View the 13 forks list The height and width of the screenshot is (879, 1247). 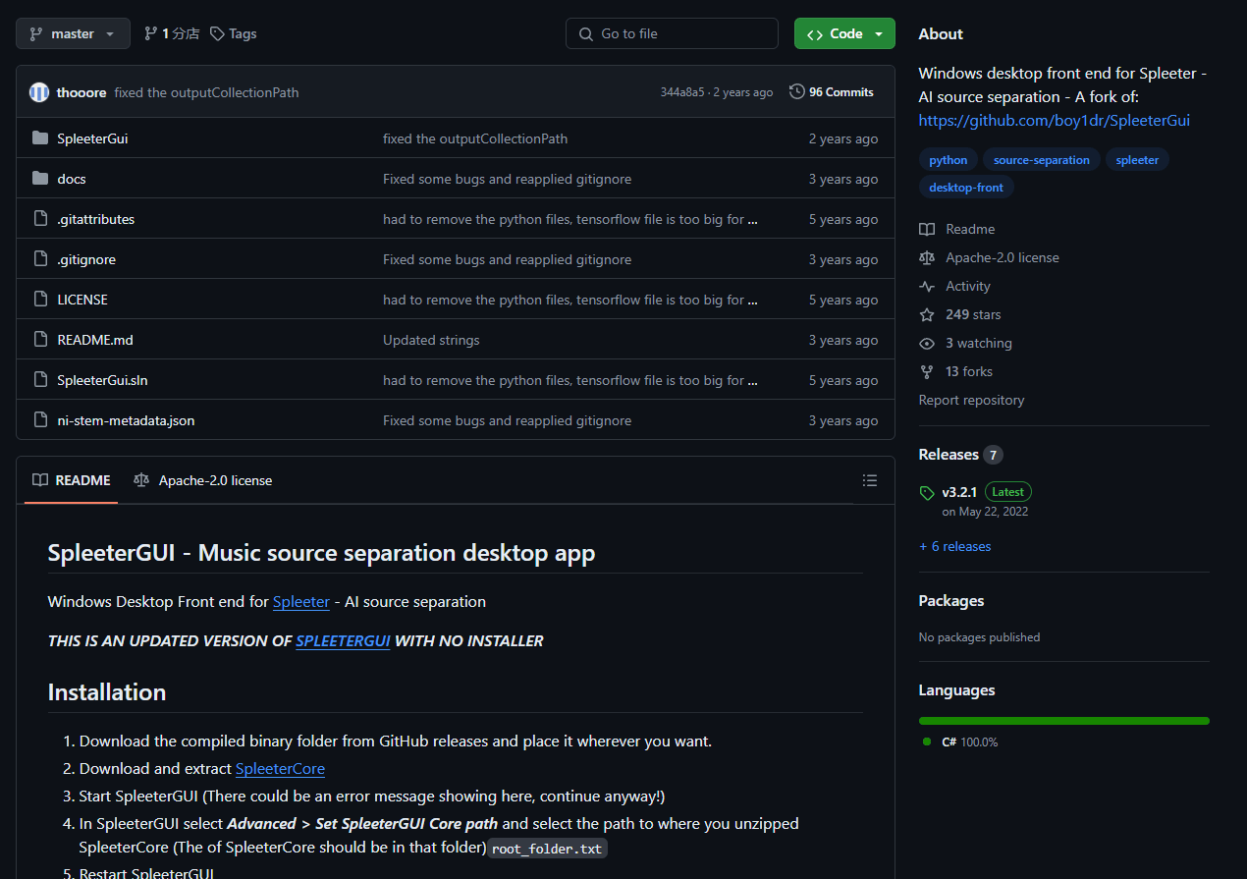(x=969, y=371)
